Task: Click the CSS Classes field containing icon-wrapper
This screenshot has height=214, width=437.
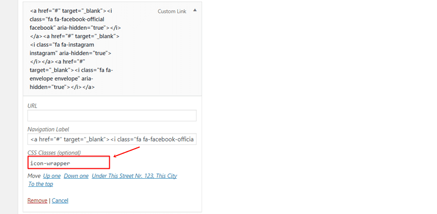Action: click(x=69, y=162)
